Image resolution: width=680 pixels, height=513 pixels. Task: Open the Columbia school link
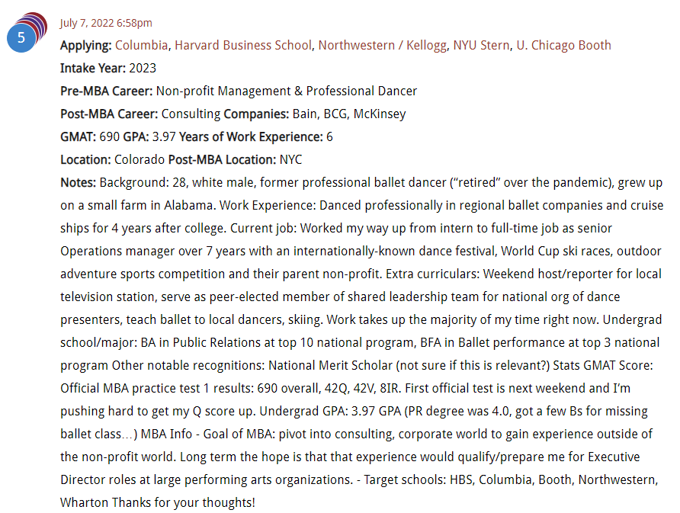pyautogui.click(x=141, y=45)
